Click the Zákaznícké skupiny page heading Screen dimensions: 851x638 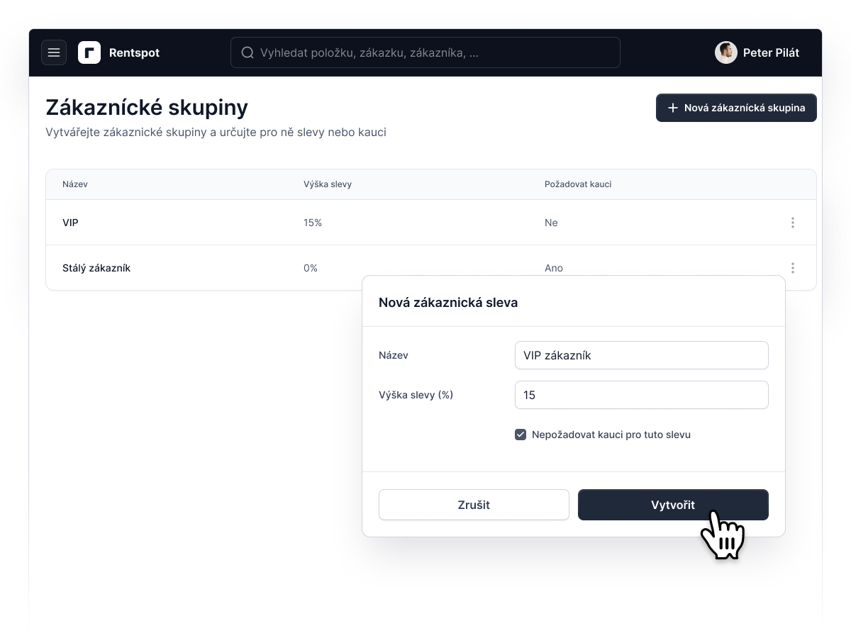click(147, 108)
